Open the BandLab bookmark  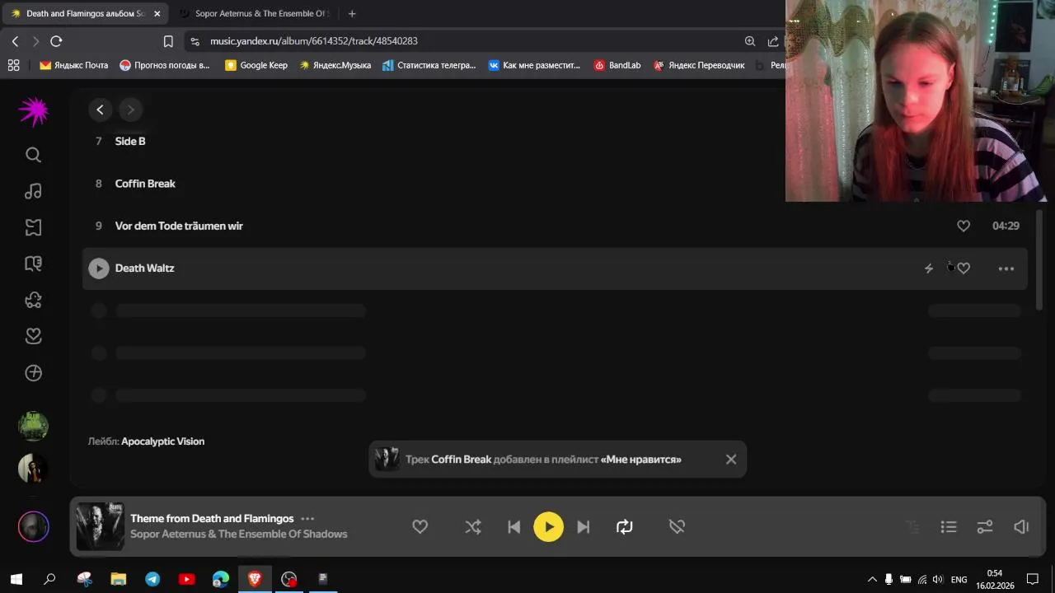click(x=617, y=65)
